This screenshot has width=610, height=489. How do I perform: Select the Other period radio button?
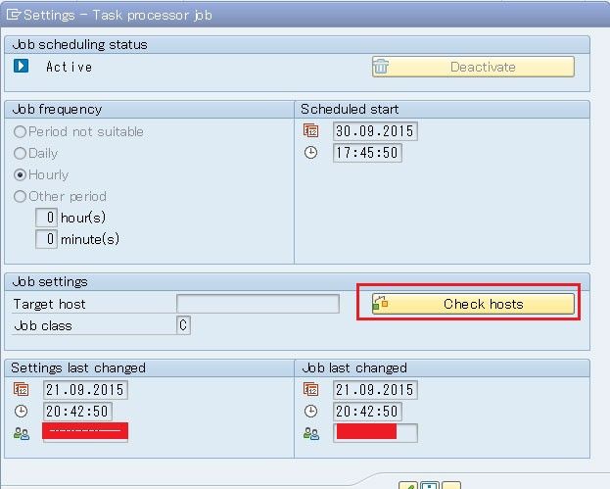20,196
